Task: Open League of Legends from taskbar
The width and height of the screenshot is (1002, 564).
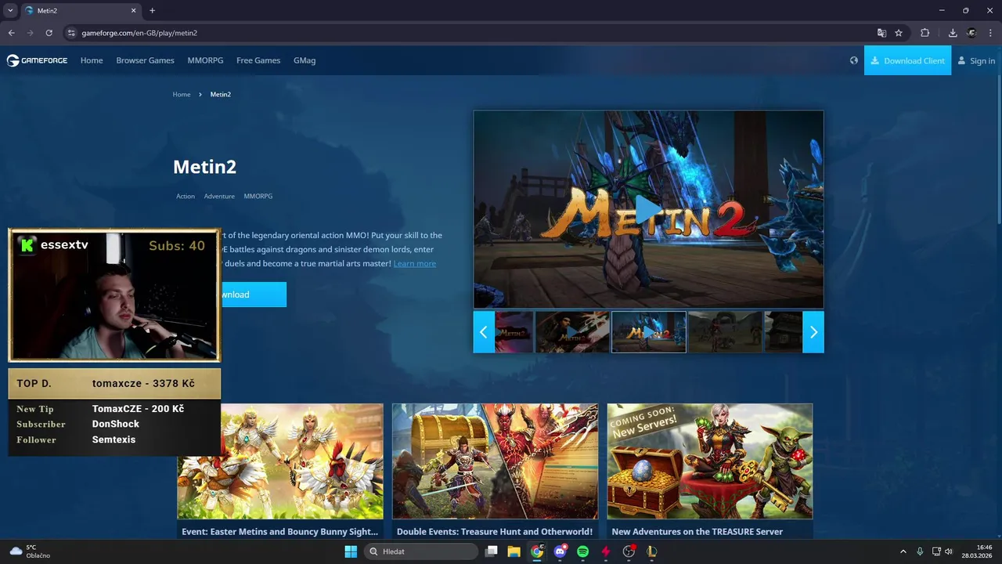Action: 651,551
